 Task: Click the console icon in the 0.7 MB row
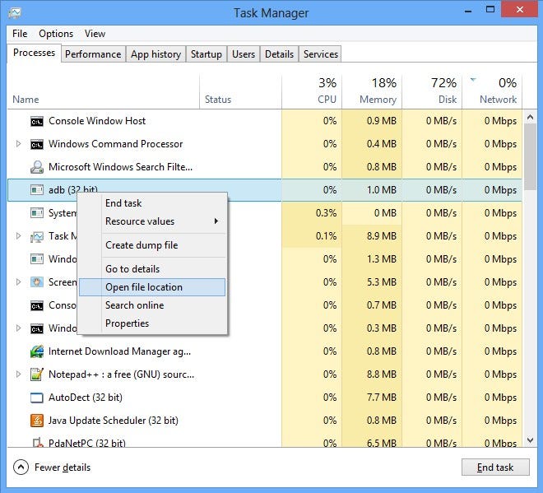(x=37, y=305)
